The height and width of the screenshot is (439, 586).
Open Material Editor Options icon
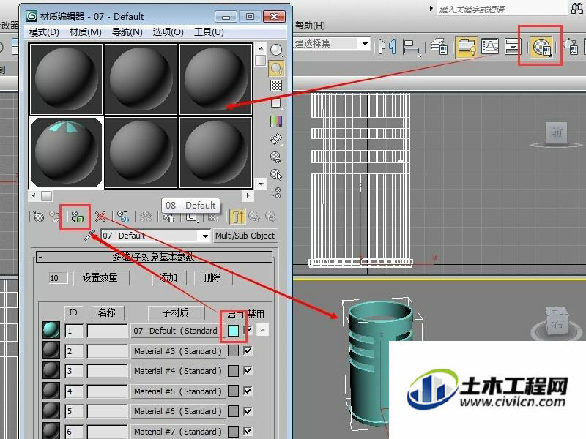(276, 157)
